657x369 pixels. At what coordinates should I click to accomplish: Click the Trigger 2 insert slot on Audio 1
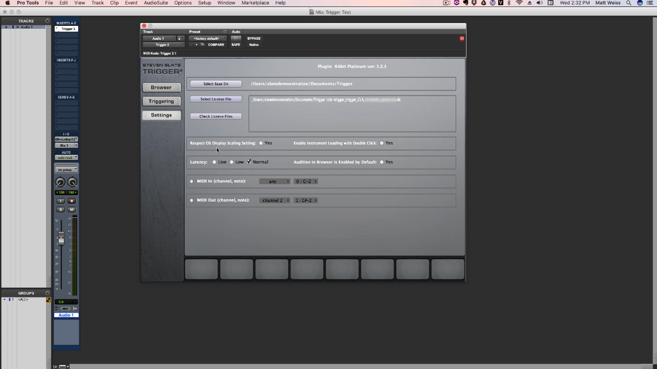(x=67, y=29)
